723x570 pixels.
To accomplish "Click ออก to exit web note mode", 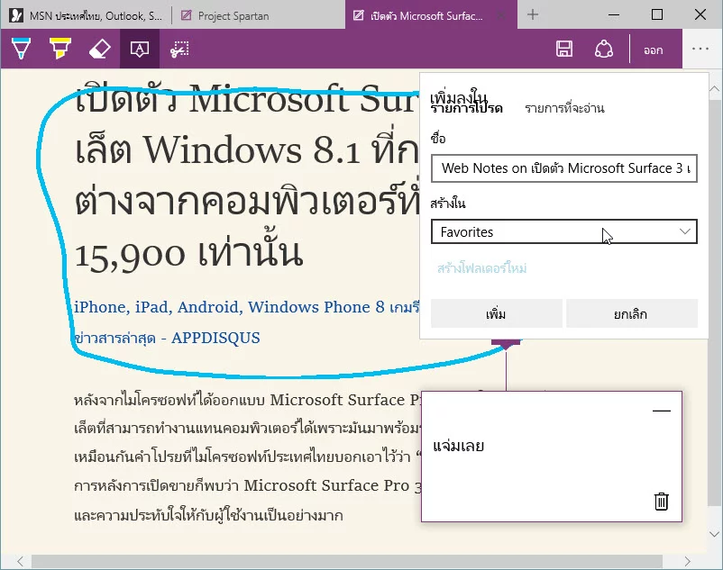I will pos(654,50).
